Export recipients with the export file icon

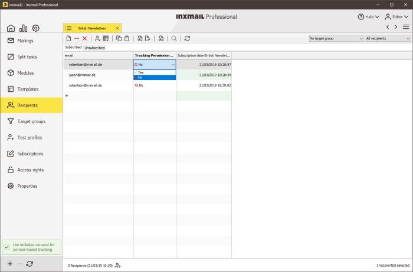point(147,39)
